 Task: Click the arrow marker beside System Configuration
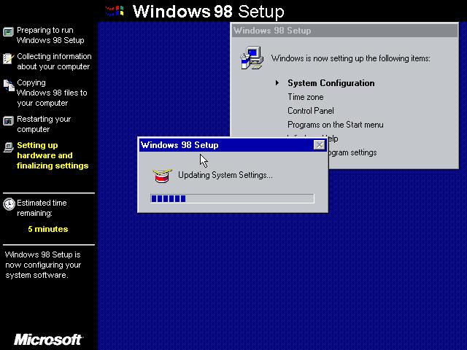click(x=277, y=82)
